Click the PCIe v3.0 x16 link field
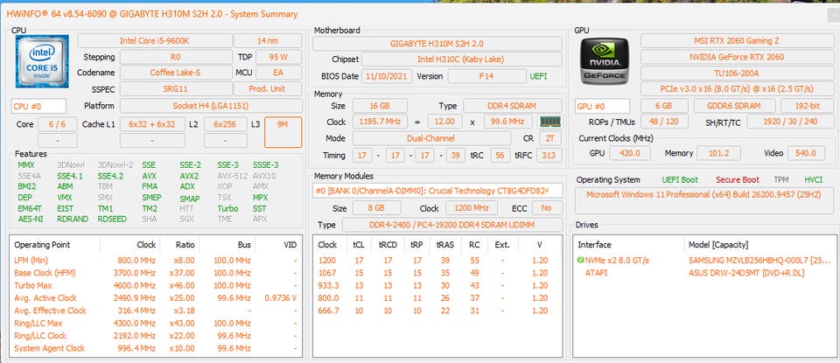840x363 pixels. coord(737,89)
